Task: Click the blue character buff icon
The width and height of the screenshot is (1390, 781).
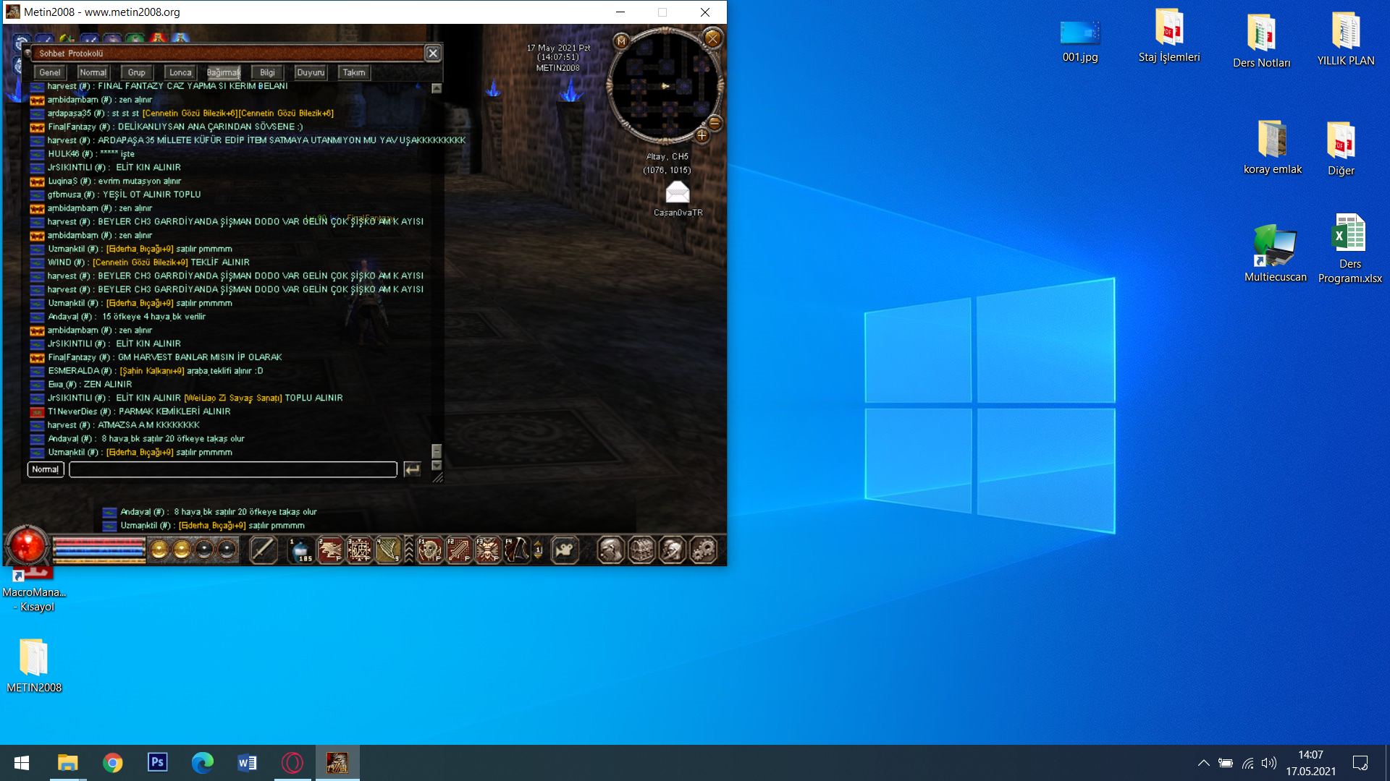Action: [180, 38]
